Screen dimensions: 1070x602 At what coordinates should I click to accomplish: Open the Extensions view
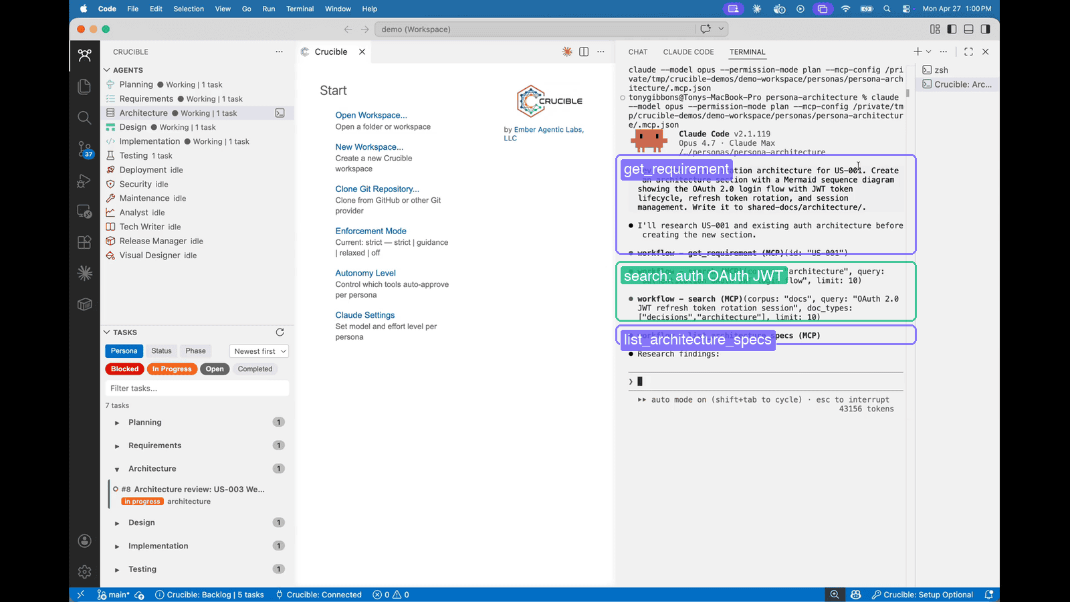point(84,242)
